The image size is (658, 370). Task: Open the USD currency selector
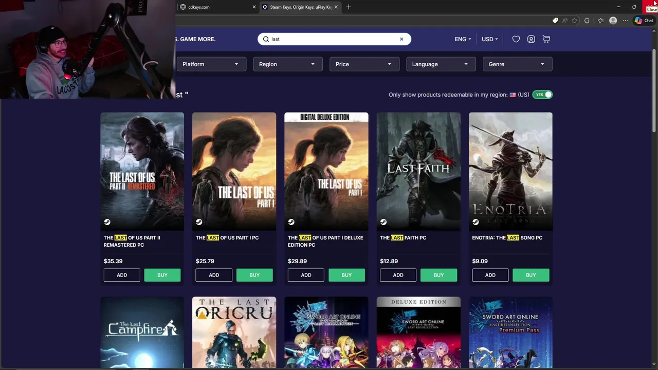coord(489,39)
